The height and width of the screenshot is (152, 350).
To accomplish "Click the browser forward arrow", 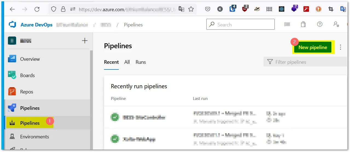I will [x=25, y=9].
